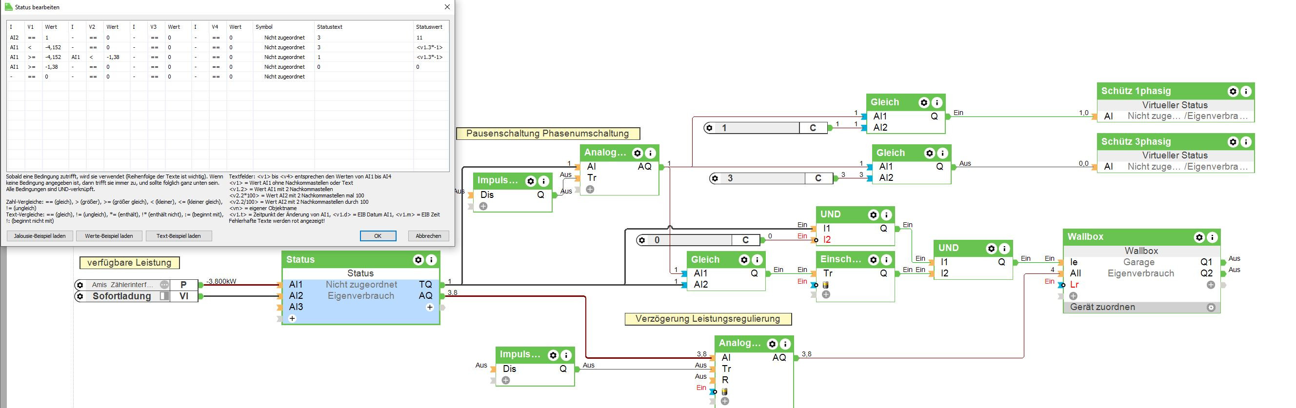Add output via plus below AQ on Status

tap(430, 308)
